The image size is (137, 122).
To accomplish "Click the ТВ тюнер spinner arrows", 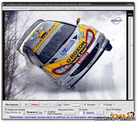I will pyautogui.click(x=84, y=113).
